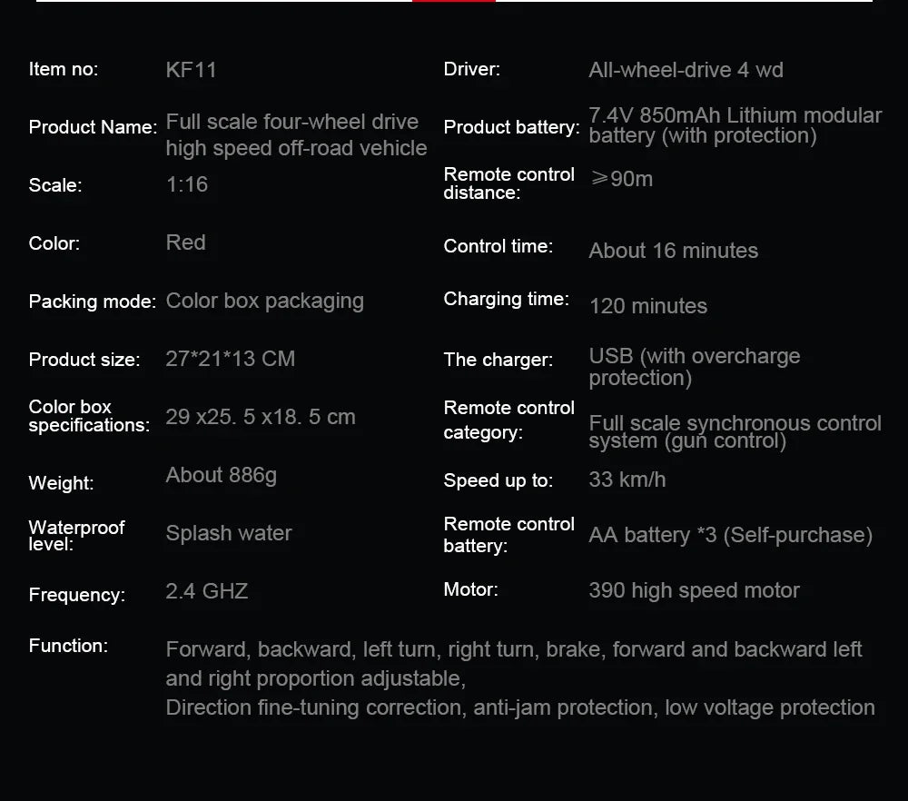Click the '33 km/h' speed value
The image size is (908, 801).
click(x=627, y=479)
